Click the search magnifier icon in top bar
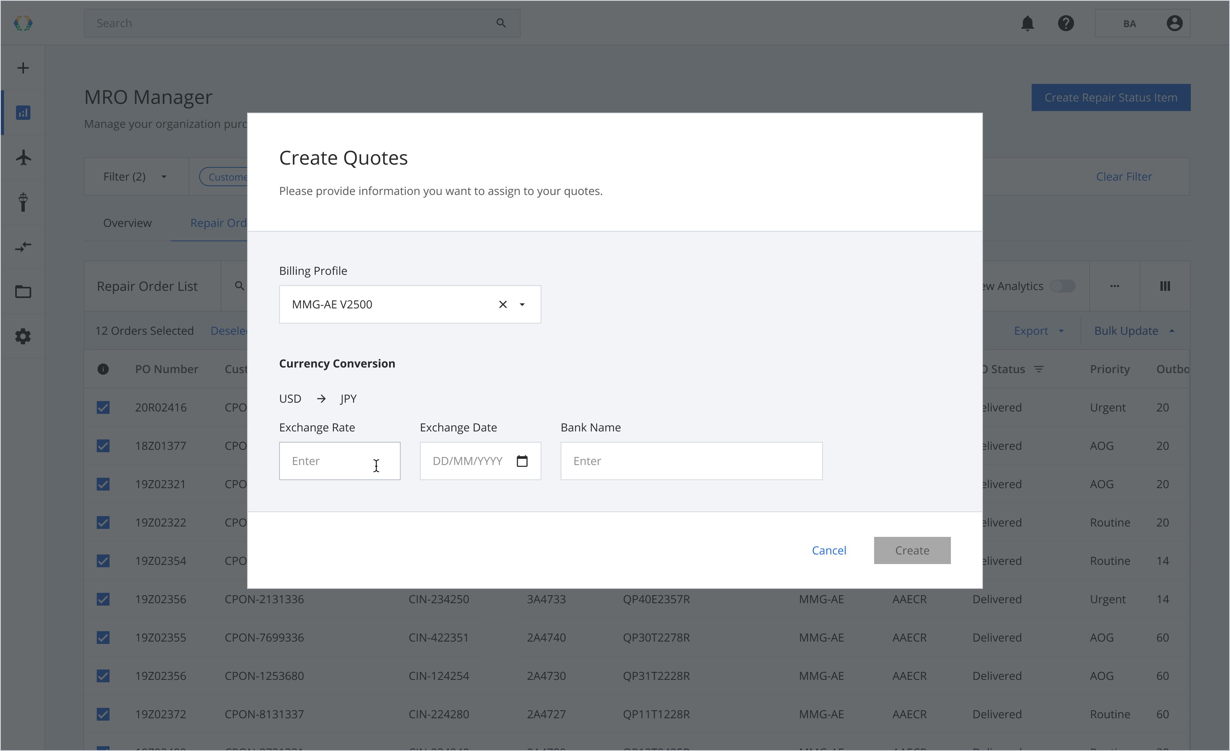Viewport: 1230px width, 751px height. [501, 23]
